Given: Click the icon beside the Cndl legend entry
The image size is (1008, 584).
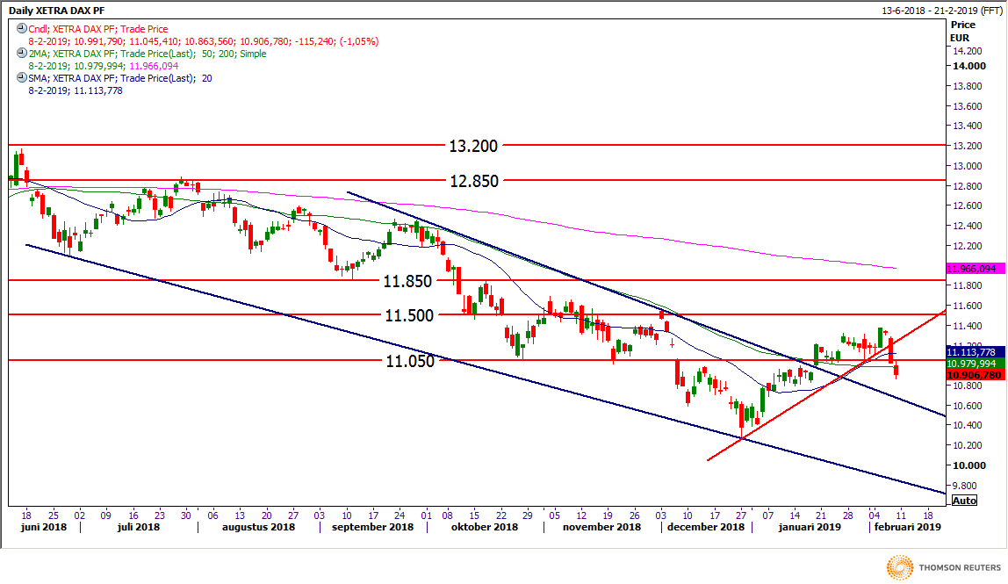Looking at the screenshot, I should [x=22, y=28].
